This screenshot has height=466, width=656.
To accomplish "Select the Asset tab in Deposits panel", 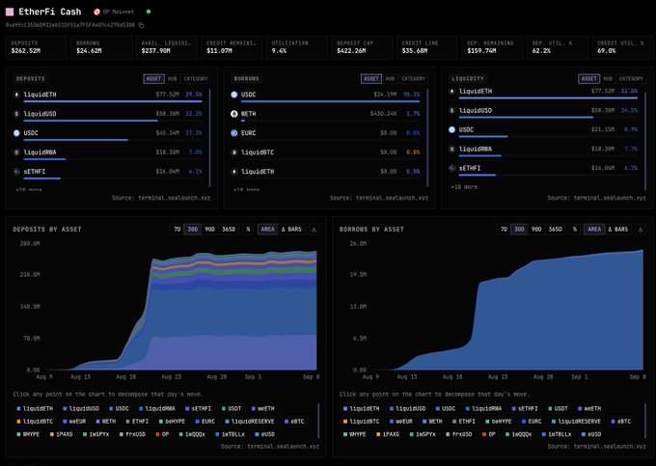I will 153,79.
